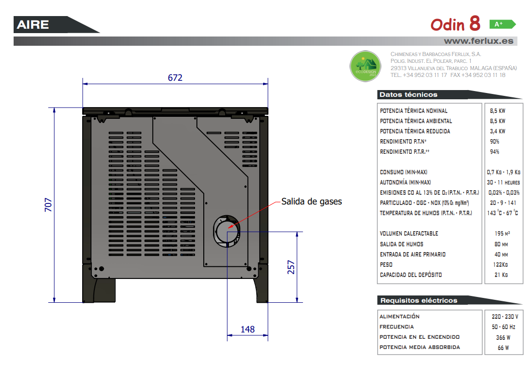
Task: Click the 80 mm value
Action: (501, 244)
